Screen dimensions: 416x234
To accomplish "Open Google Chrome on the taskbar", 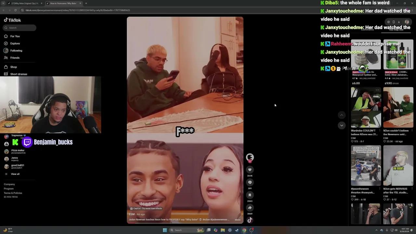I will point(244,230).
